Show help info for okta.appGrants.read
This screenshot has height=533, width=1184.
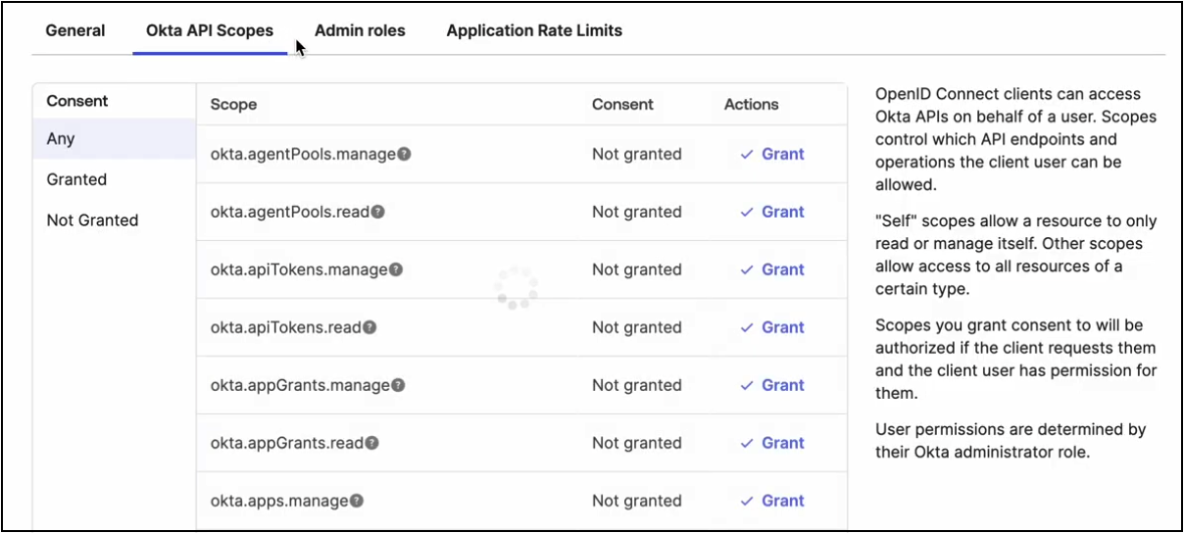click(x=372, y=444)
